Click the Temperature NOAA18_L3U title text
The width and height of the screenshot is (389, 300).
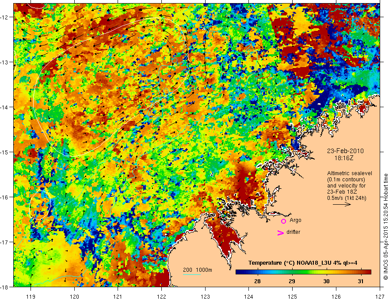point(303,263)
